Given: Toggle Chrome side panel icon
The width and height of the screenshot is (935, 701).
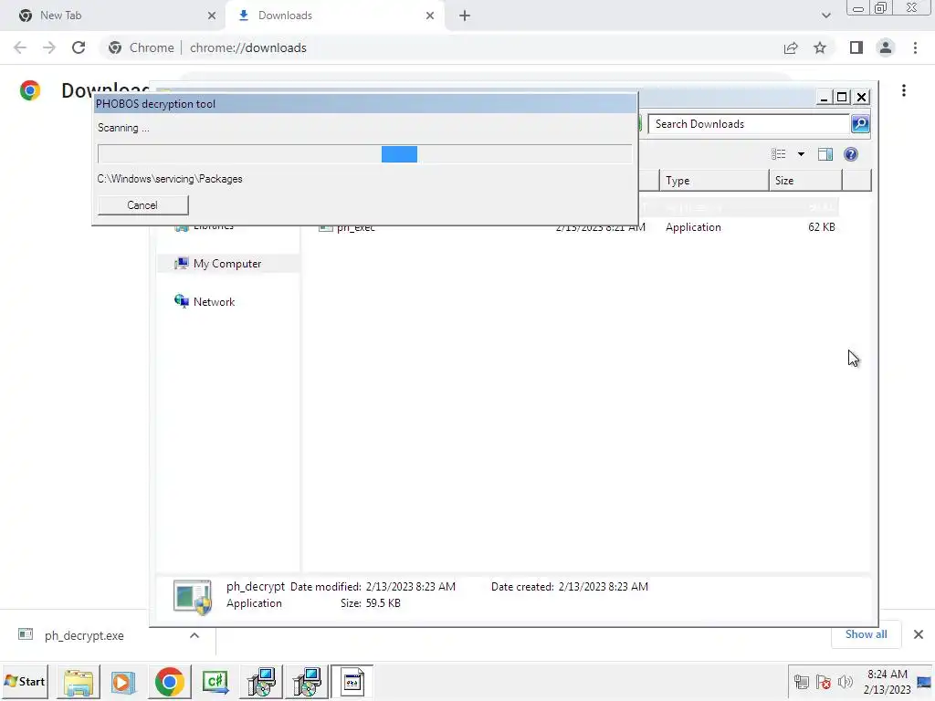Looking at the screenshot, I should tap(856, 47).
